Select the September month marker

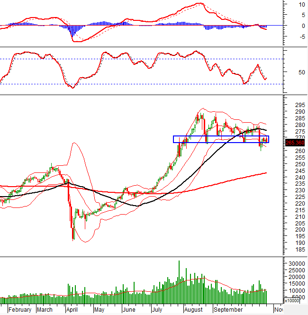click(227, 310)
